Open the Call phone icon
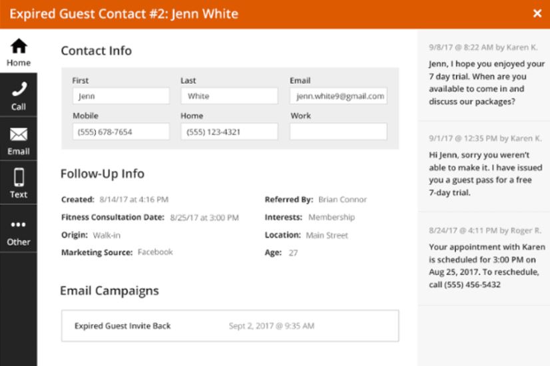This screenshot has width=550, height=366. point(19,90)
